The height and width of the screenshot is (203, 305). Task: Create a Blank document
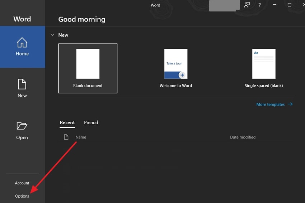[88, 68]
